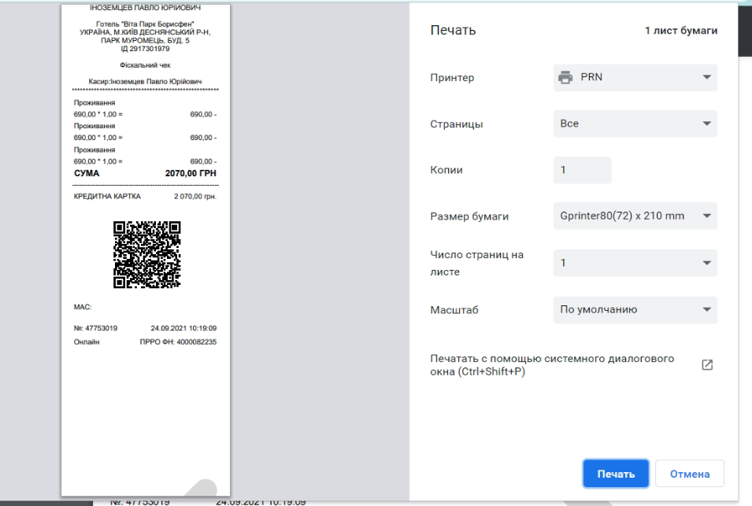The height and width of the screenshot is (506, 752).
Task: Expand the Число страниц на листе dropdown
Action: (635, 263)
